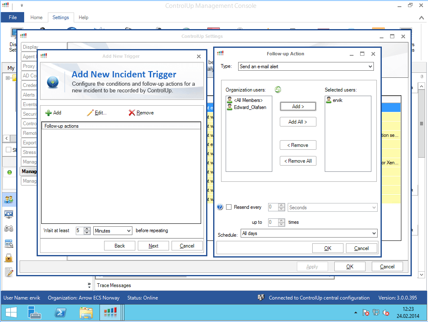Click the central configuration connection icon
Image resolution: width=428 pixels, height=322 pixels.
[x=261, y=297]
